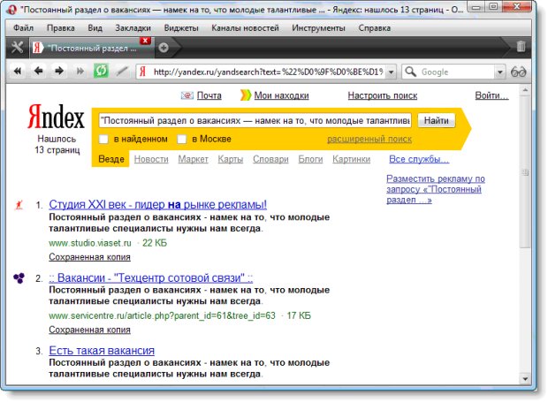Click the Rewind navigation button

[18, 72]
